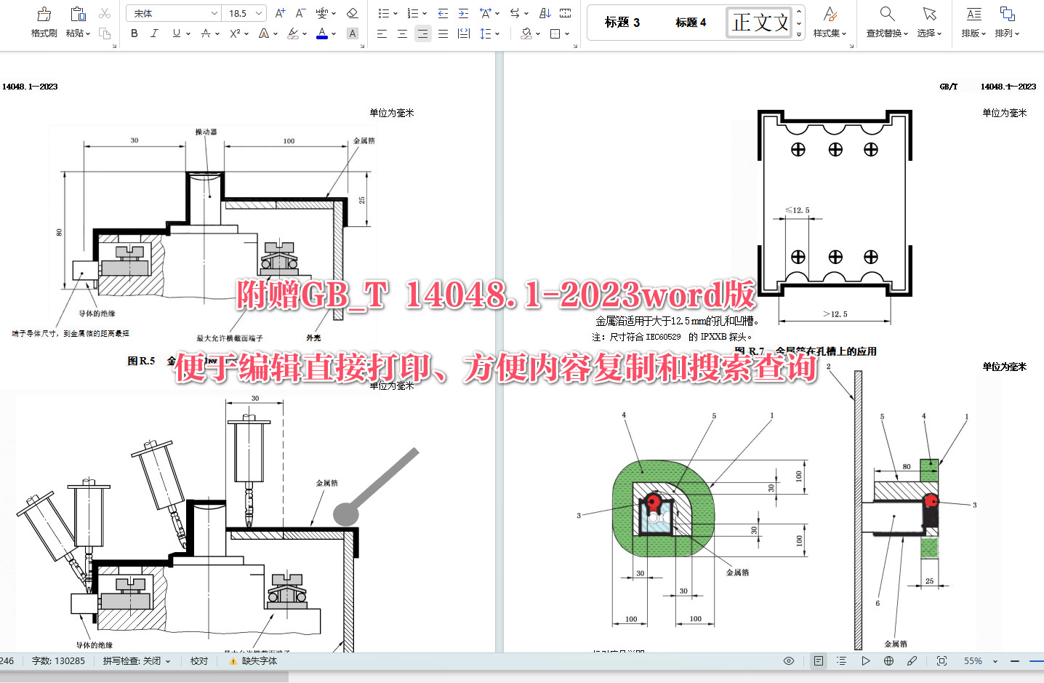Click the Clear Formatting (eraser) icon
This screenshot has height=683, width=1044.
click(x=352, y=12)
